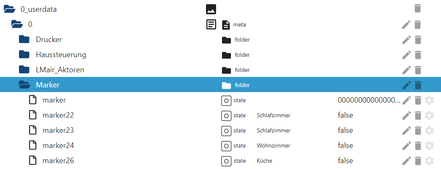Expand the Haussteuerung folder
Viewport: 441px width, 169px height.
(24, 54)
